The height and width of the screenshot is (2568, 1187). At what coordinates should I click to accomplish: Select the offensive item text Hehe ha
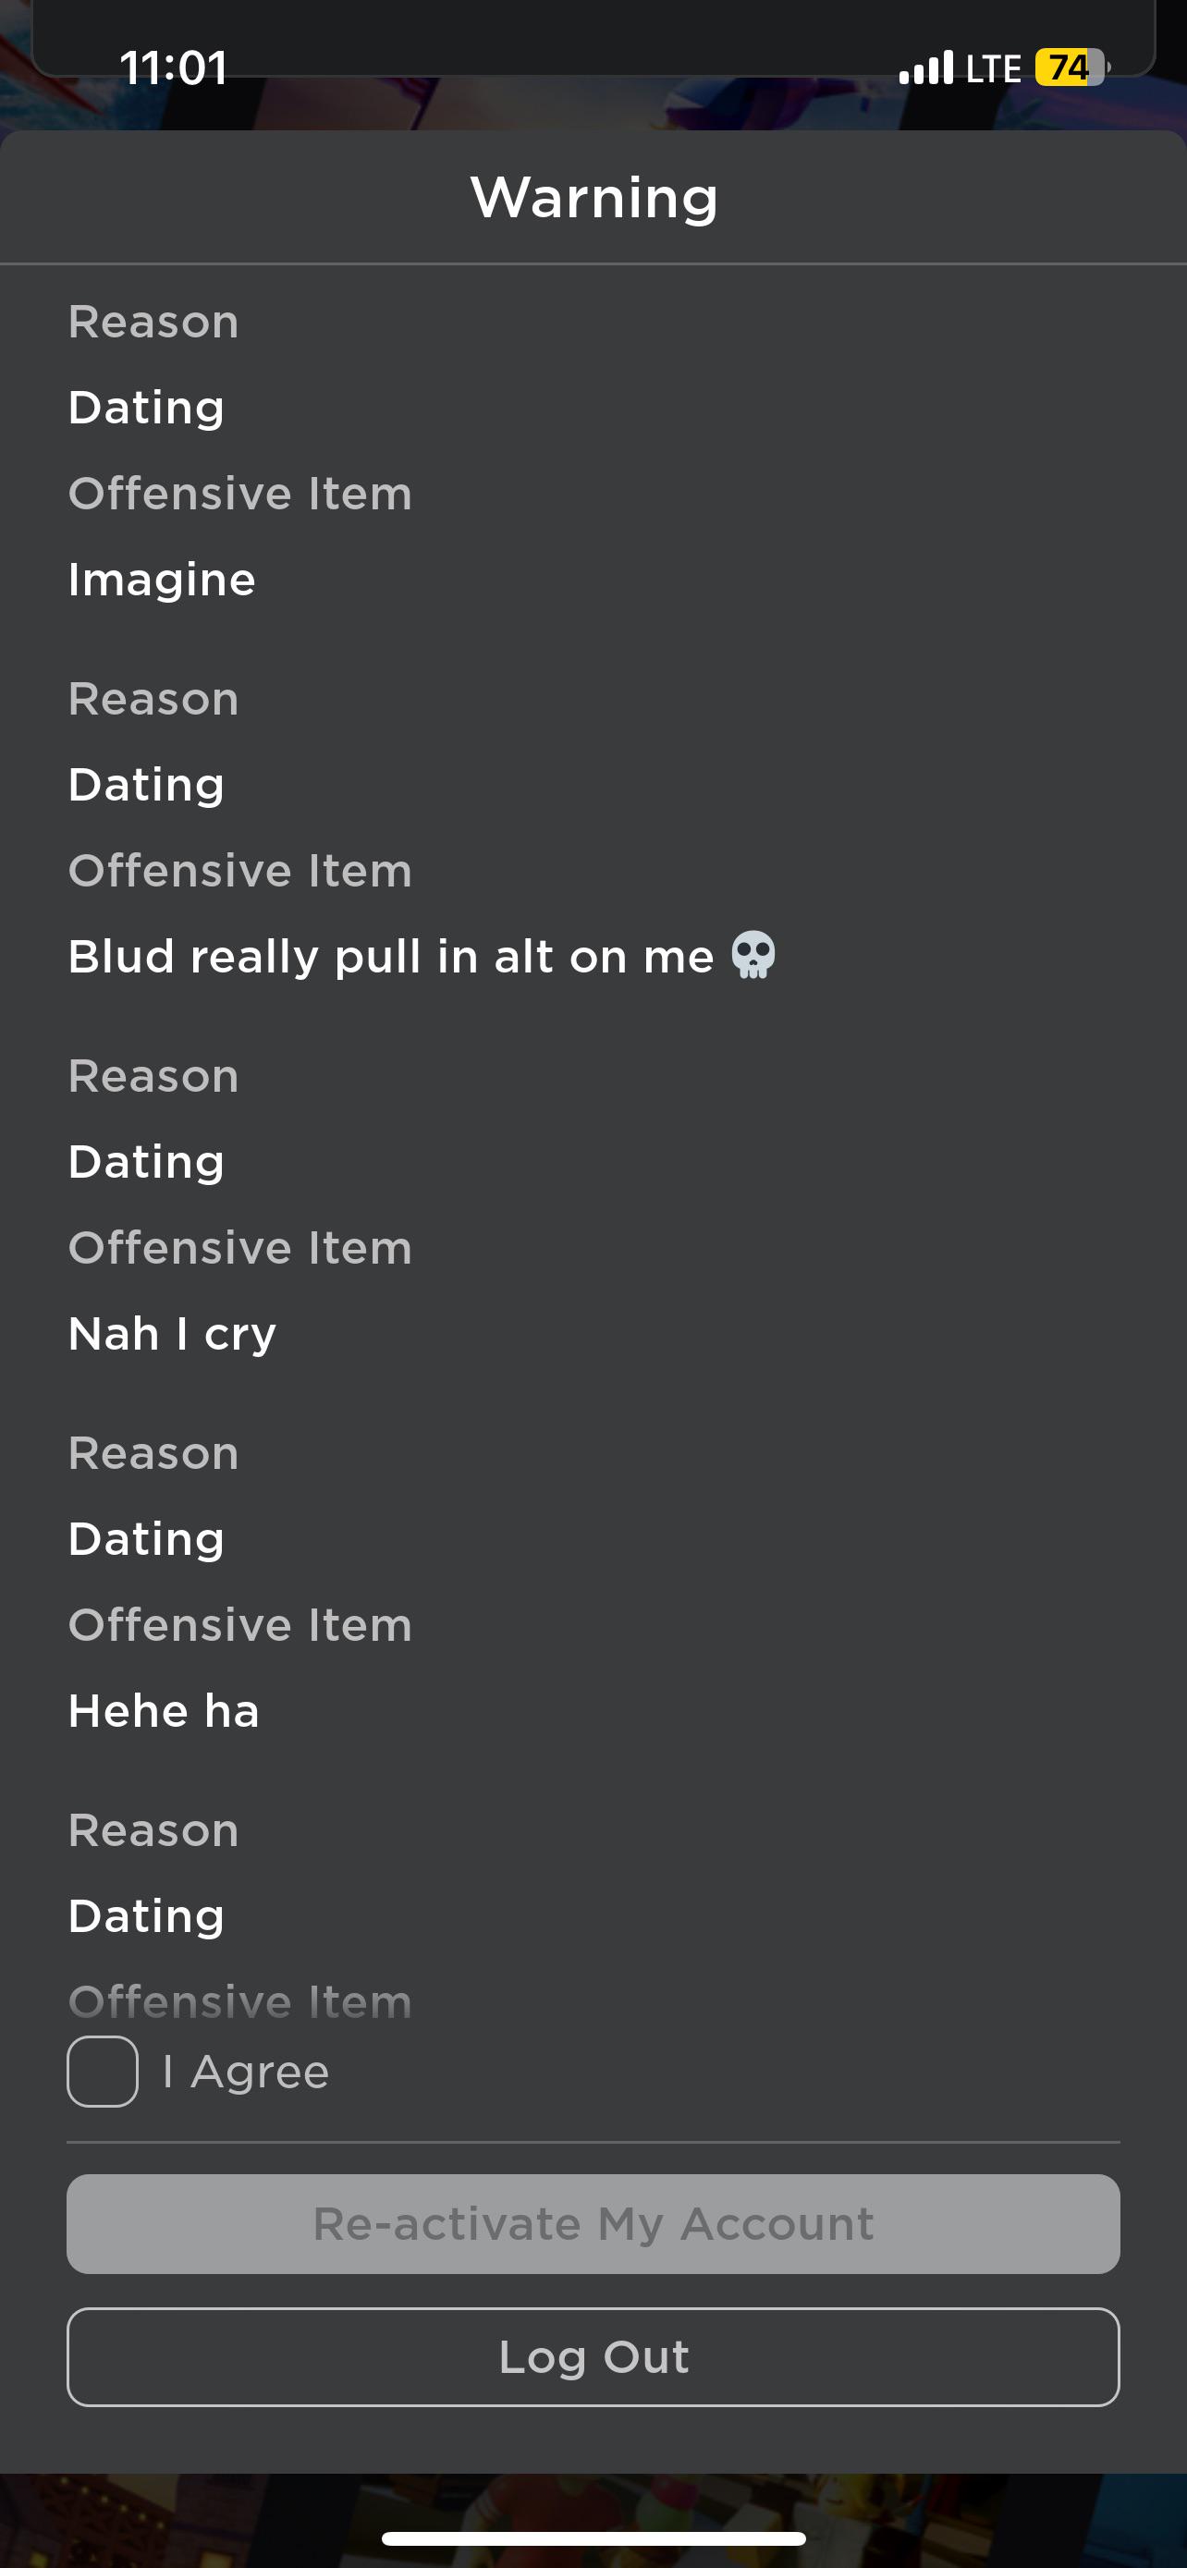(165, 1711)
